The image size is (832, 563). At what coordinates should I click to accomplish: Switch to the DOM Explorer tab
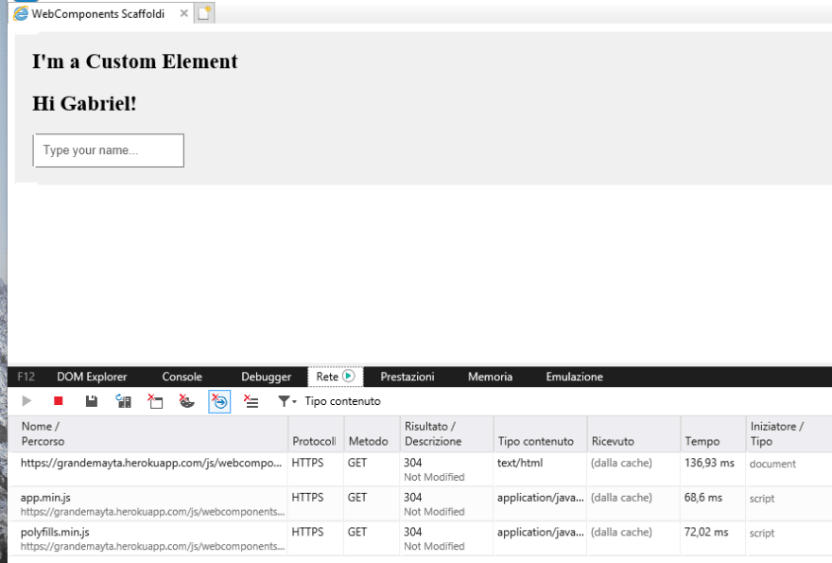(92, 377)
